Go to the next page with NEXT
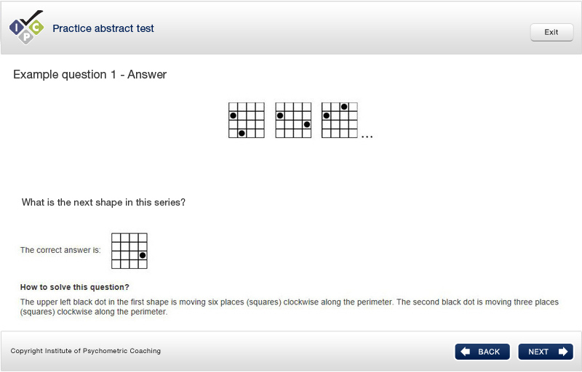This screenshot has height=372, width=582. 546,352
